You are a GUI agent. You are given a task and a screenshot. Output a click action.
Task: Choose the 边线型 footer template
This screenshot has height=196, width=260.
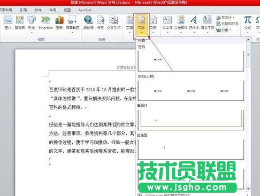(x=191, y=149)
